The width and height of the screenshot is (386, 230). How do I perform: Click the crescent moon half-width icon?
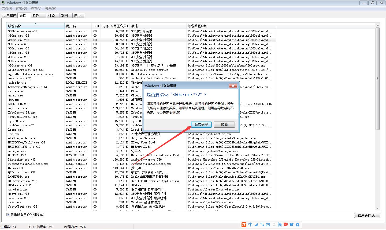pos(256,225)
